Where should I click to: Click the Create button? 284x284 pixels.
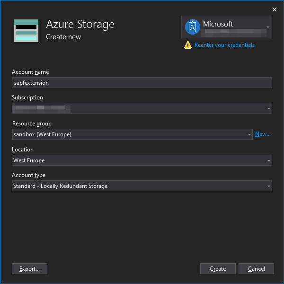point(218,268)
